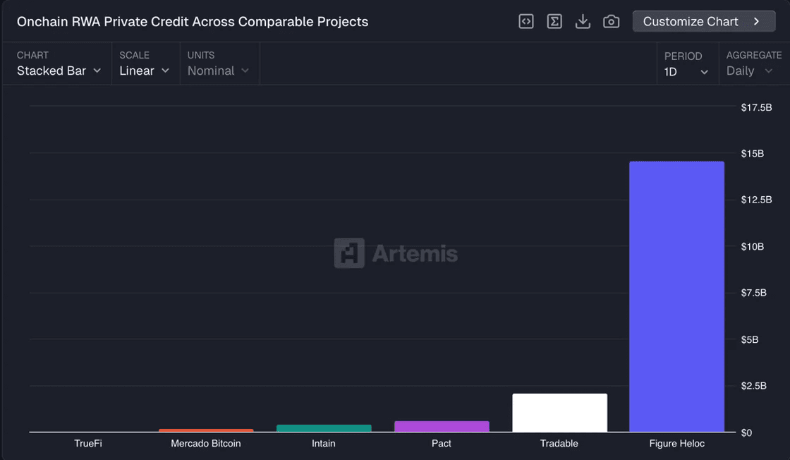Click the Figure Heloc blue bar
The width and height of the screenshot is (790, 460).
point(676,297)
